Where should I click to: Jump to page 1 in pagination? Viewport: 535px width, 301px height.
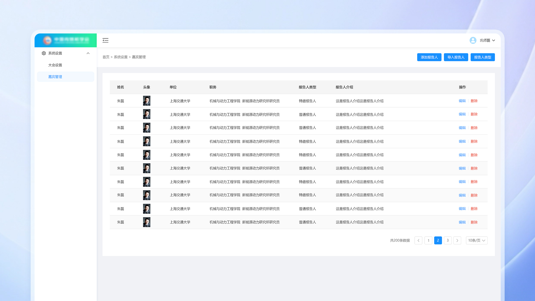428,240
